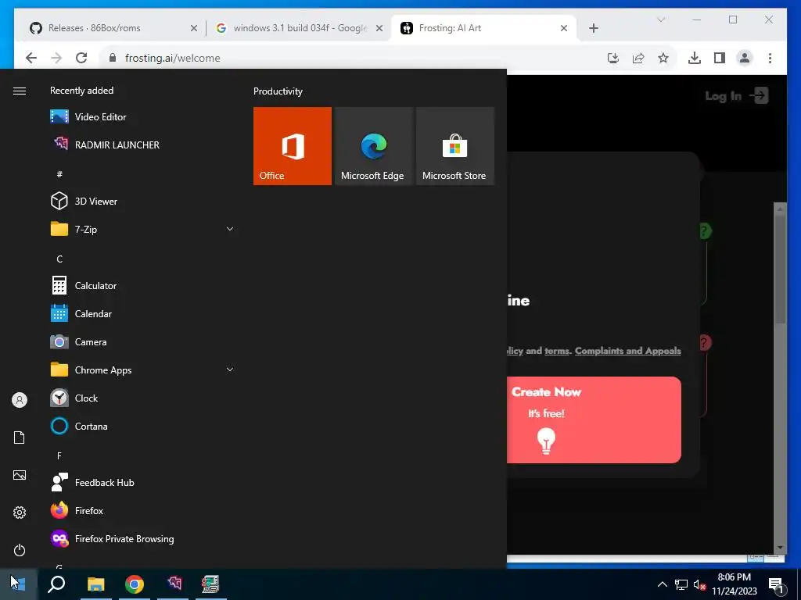Open the terms link
This screenshot has width=801, height=600.
(x=556, y=351)
